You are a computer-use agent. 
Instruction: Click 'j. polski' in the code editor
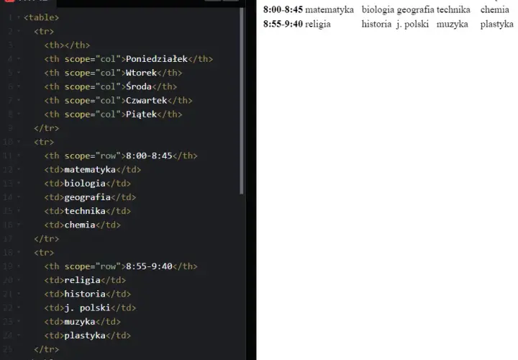click(x=88, y=308)
